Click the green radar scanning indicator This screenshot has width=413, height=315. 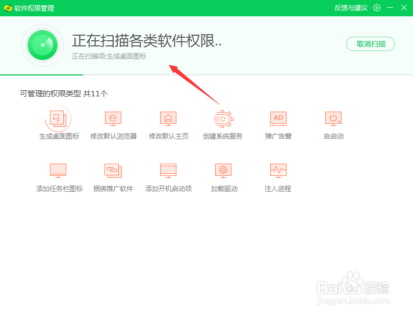click(42, 45)
